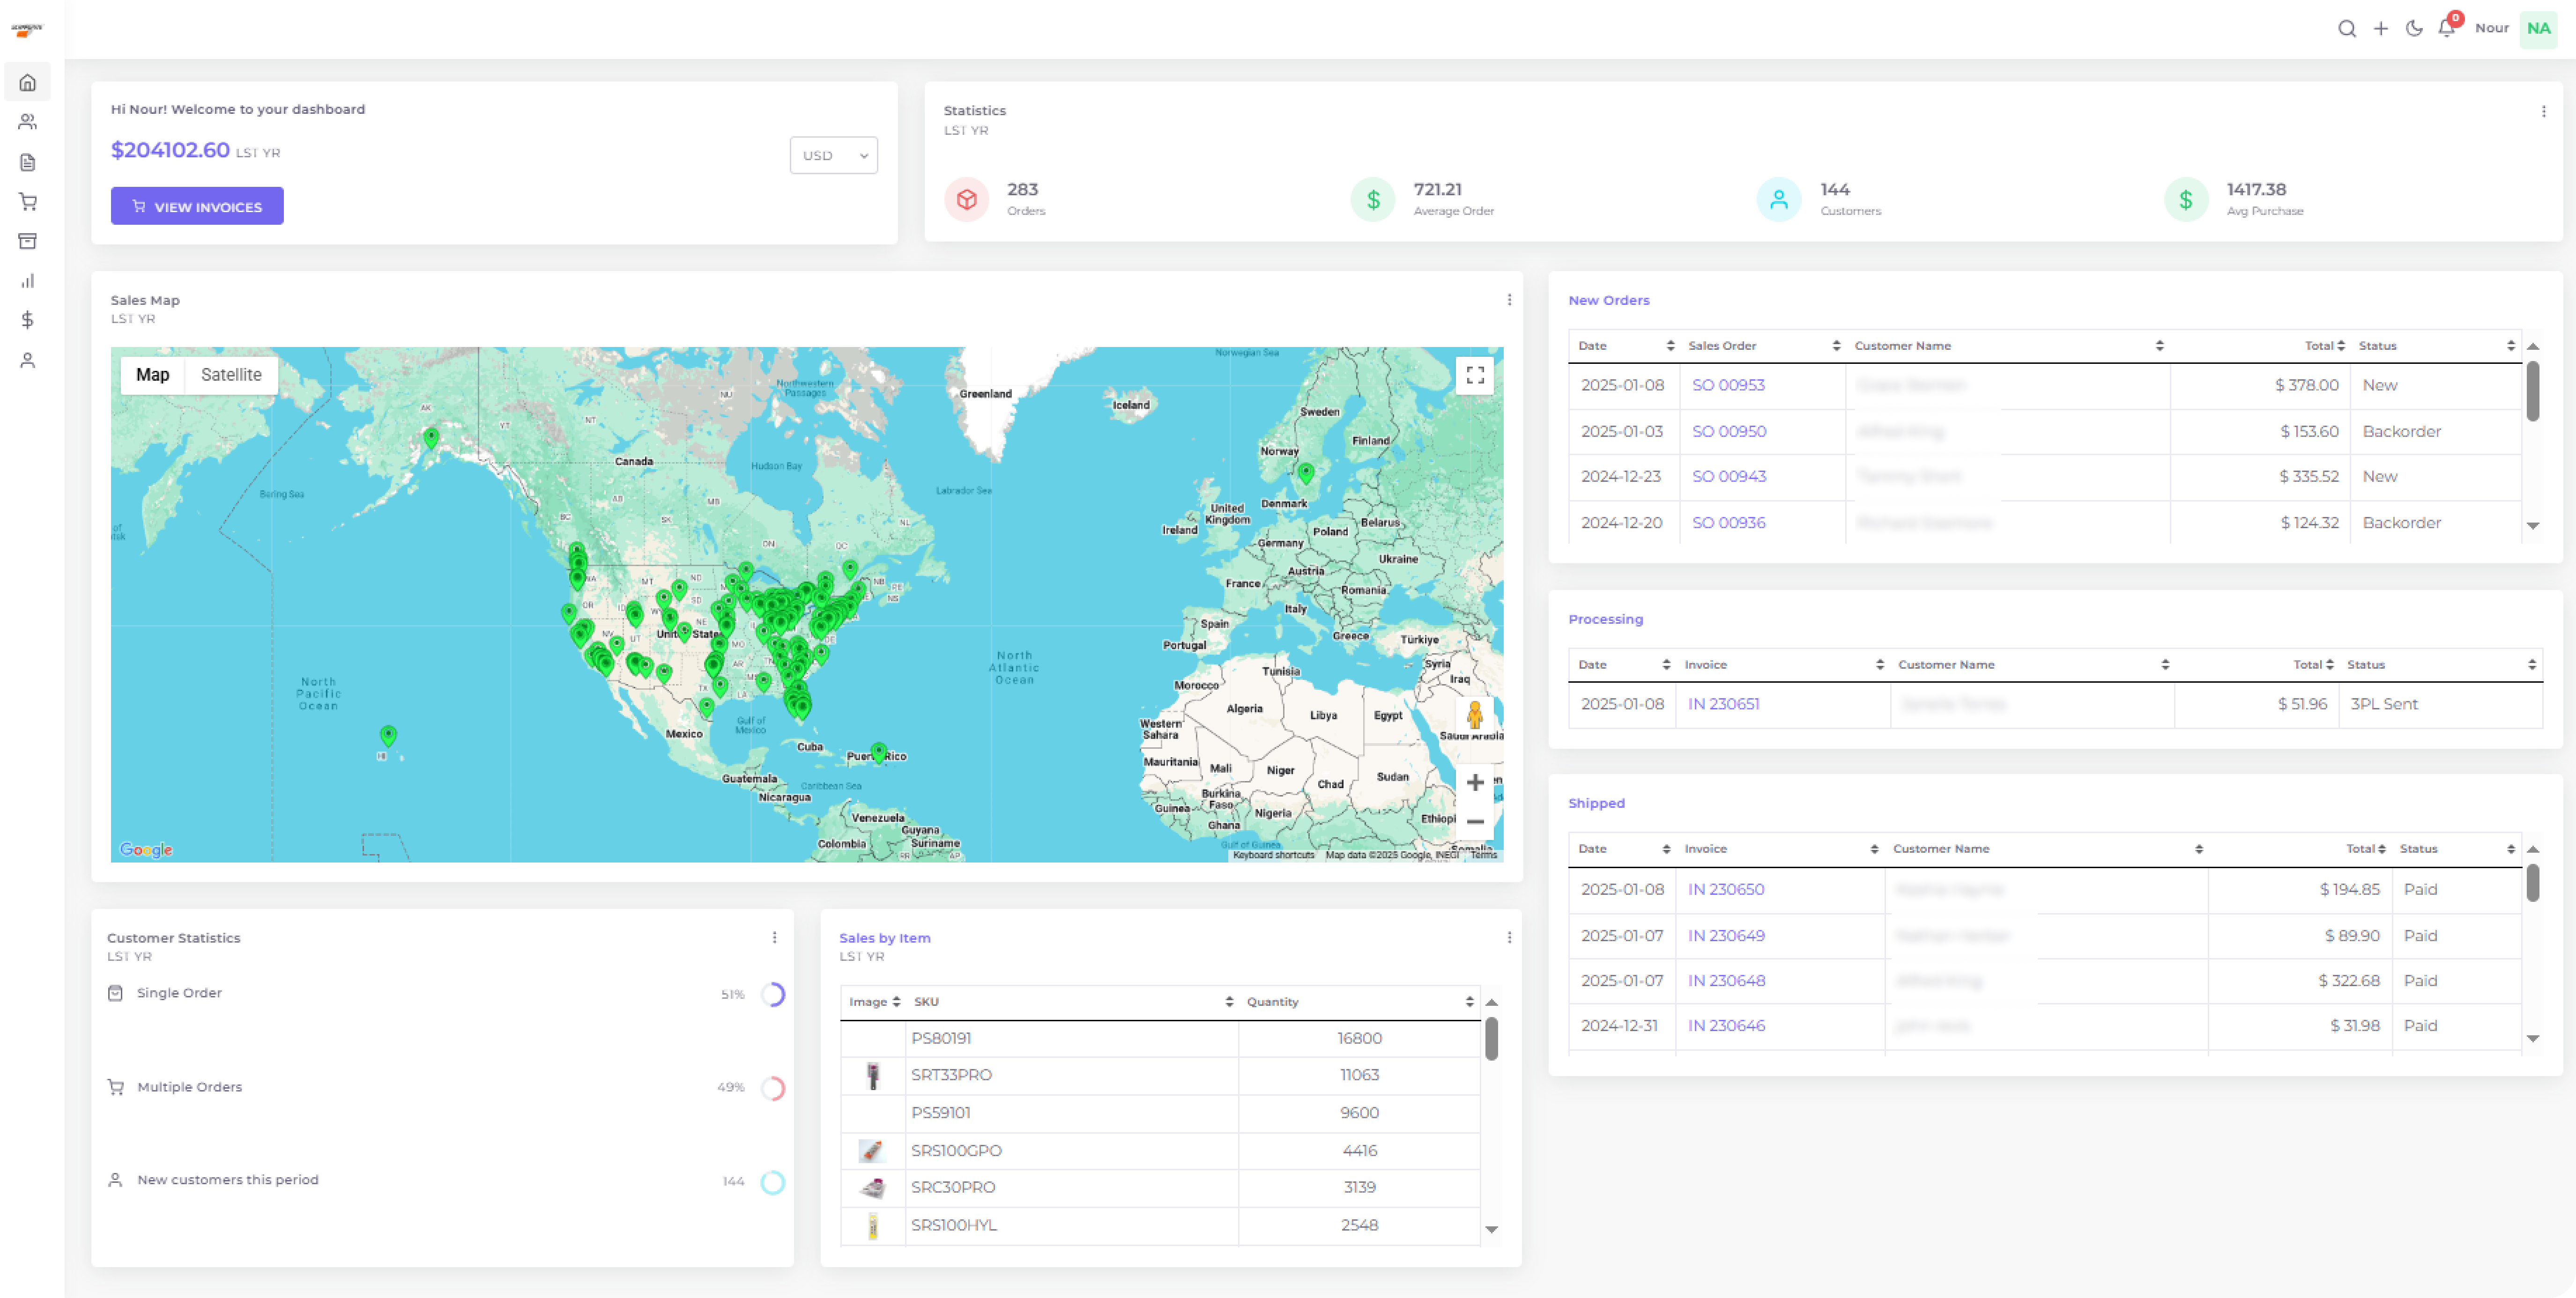Click the SRT33PRO product thumbnail
This screenshot has height=1298, width=2576.
(873, 1075)
